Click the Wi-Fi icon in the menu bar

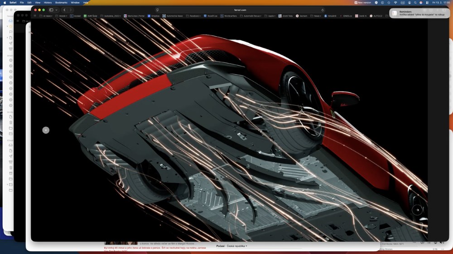(395, 2)
